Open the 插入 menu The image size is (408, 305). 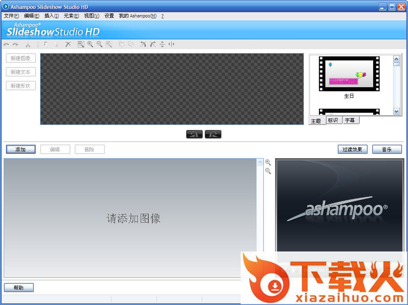tap(51, 16)
